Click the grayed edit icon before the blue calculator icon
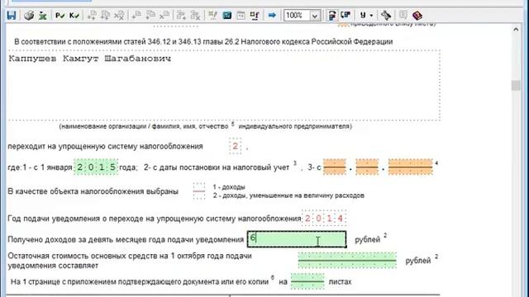 pos(212,15)
